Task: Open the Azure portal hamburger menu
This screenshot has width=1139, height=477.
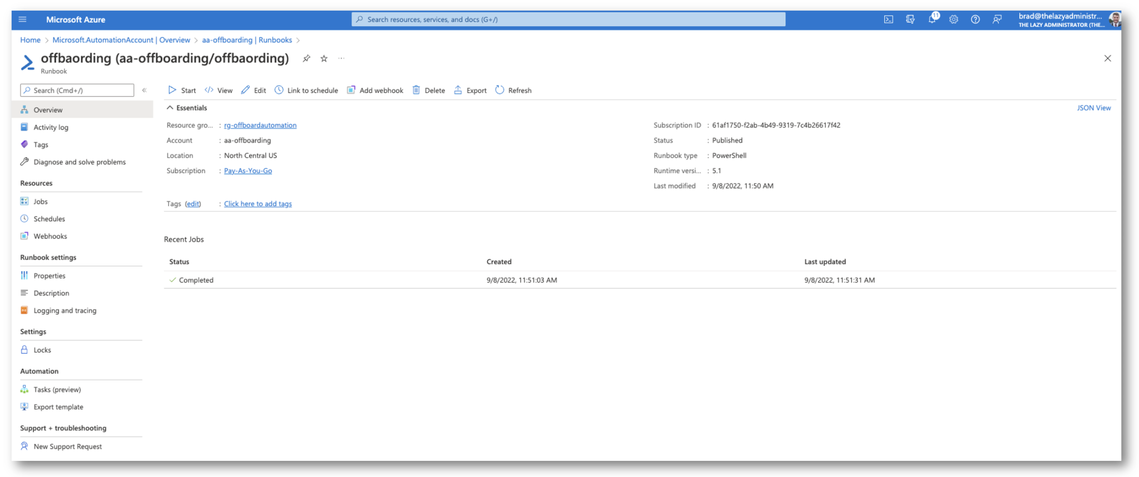Action: coord(22,19)
